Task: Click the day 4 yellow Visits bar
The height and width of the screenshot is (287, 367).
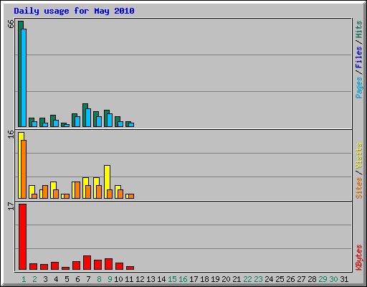Action: (52, 190)
